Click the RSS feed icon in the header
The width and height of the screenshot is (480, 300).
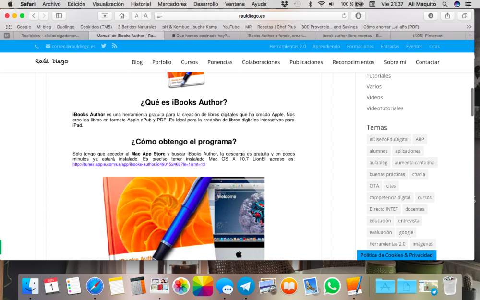coord(114,46)
